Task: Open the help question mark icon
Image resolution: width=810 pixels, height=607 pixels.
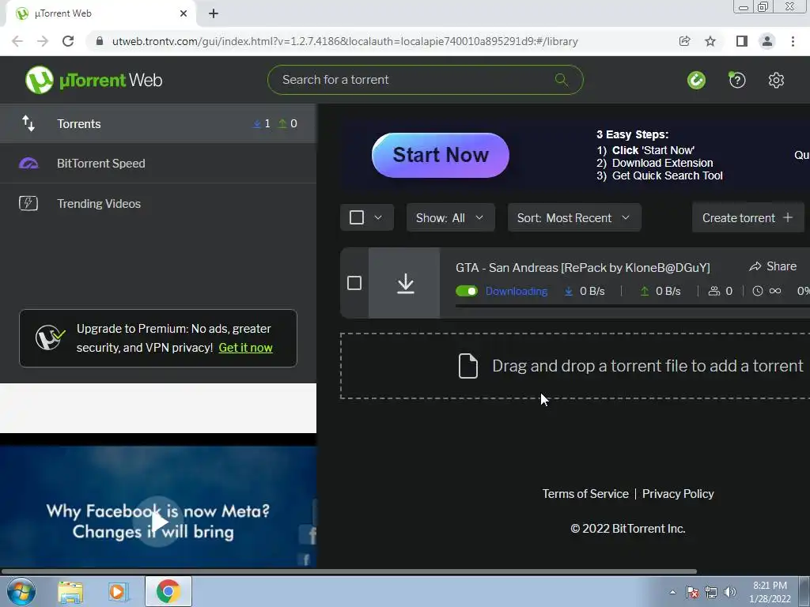Action: pos(736,80)
